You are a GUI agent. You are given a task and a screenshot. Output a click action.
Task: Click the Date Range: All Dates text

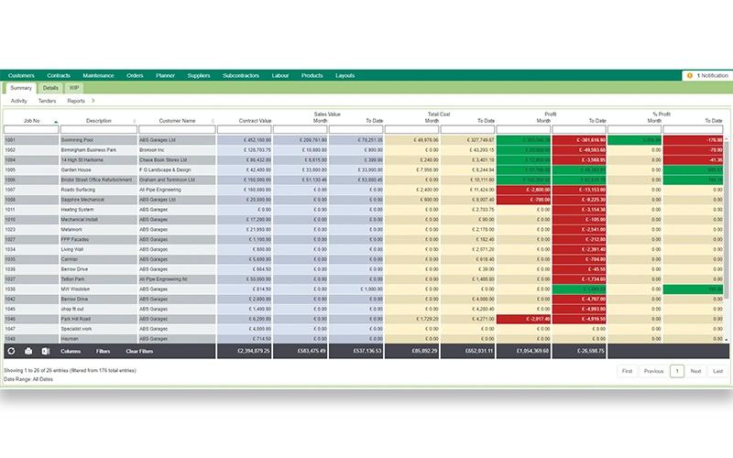coord(28,379)
